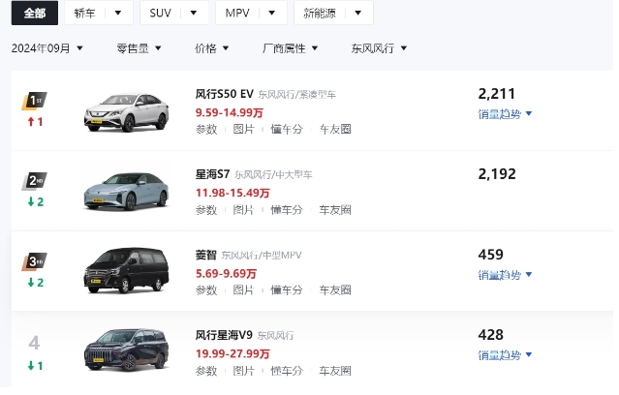Click the 1st place rank badge icon
Screen dimensions: 619x395
click(34, 101)
